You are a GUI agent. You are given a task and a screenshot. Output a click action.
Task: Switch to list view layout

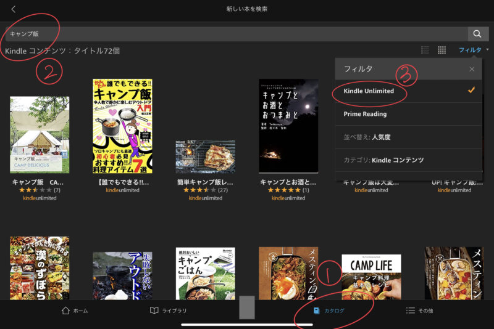click(x=425, y=50)
